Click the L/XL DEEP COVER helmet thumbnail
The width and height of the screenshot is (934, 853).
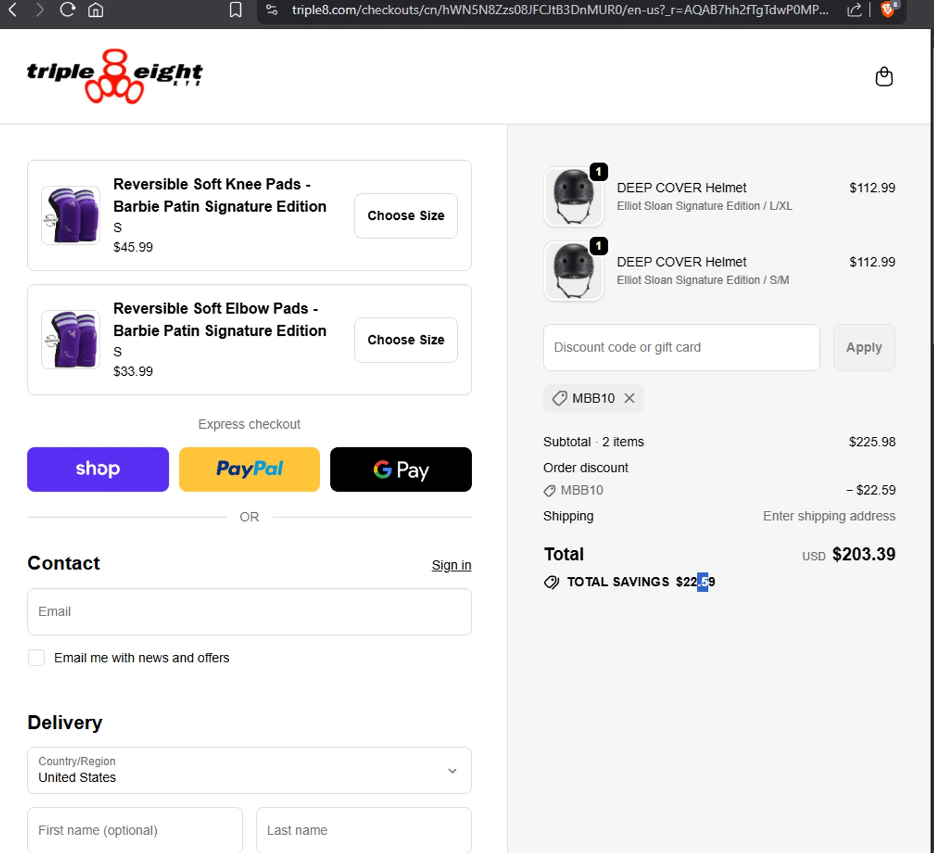pyautogui.click(x=573, y=196)
